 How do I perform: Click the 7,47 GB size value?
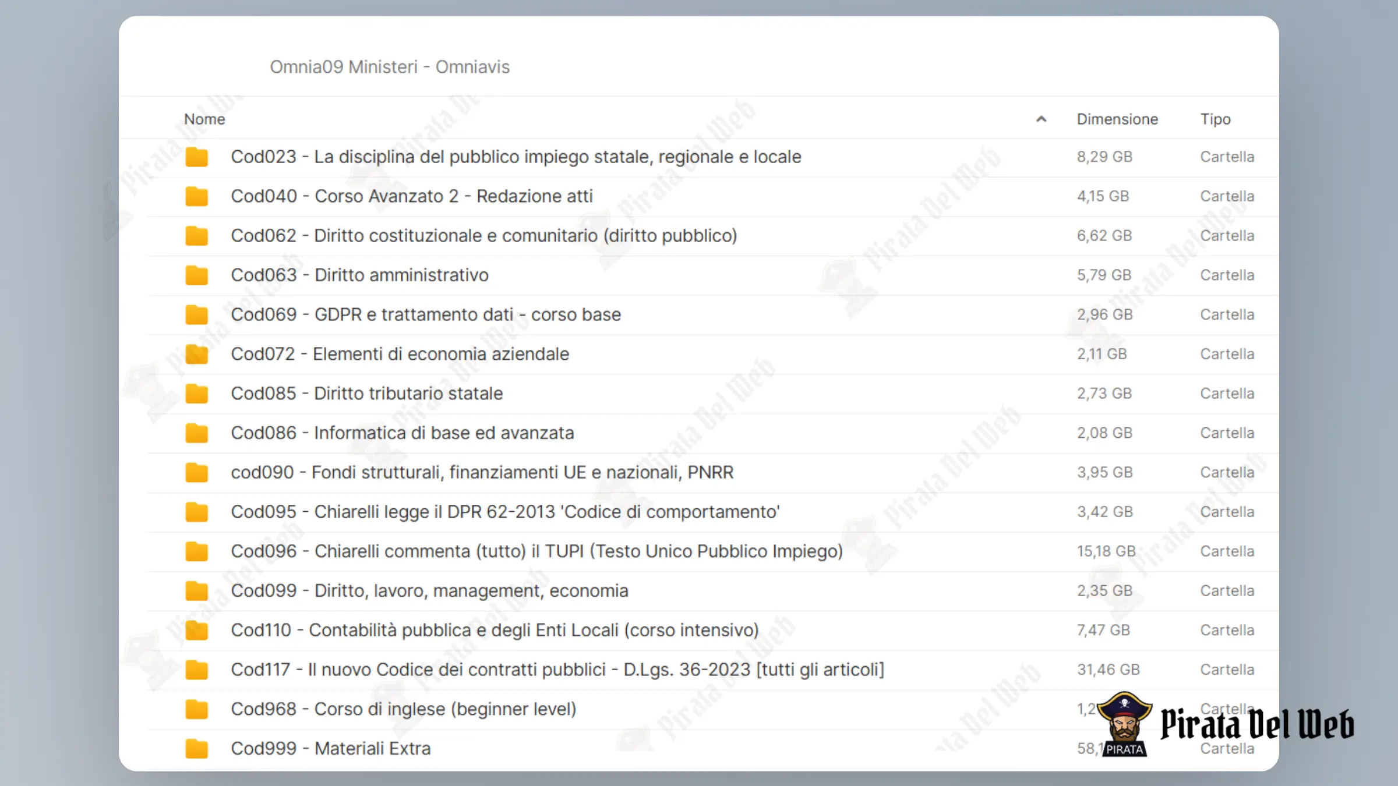[1103, 630]
